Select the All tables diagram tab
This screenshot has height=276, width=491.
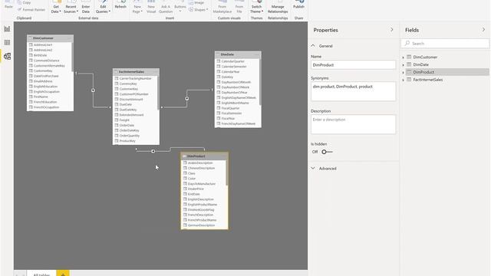[41, 274]
